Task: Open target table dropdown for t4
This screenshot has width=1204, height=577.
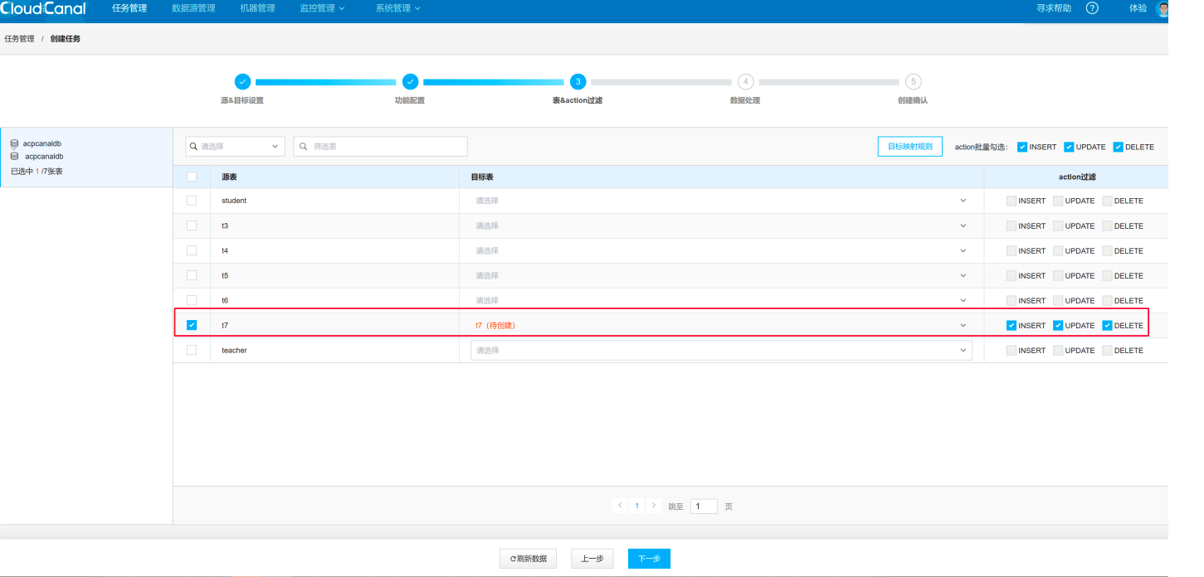Action: point(721,250)
